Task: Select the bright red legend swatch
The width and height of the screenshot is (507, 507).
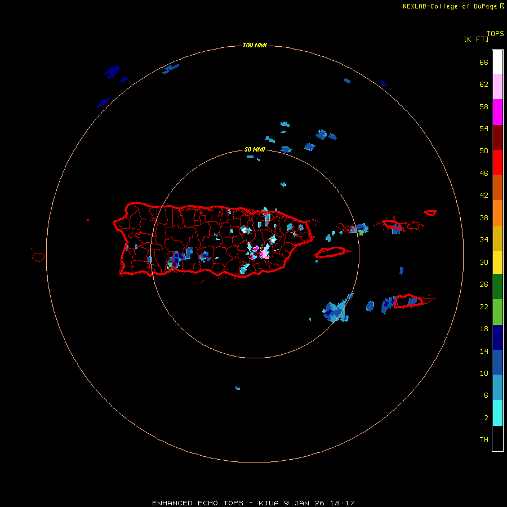Action: click(x=497, y=162)
